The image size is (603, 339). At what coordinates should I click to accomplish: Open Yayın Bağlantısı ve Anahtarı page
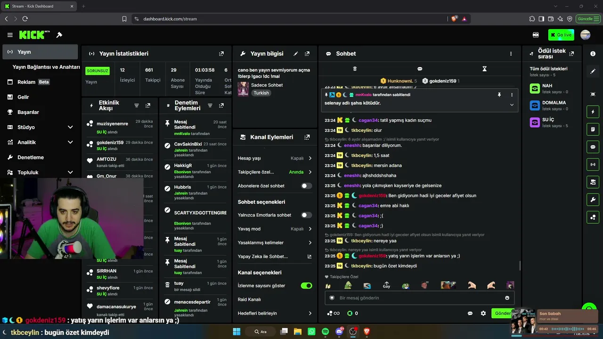pyautogui.click(x=46, y=67)
